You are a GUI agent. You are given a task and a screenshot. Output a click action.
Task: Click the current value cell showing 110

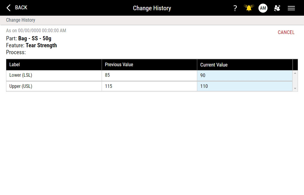tap(245, 86)
